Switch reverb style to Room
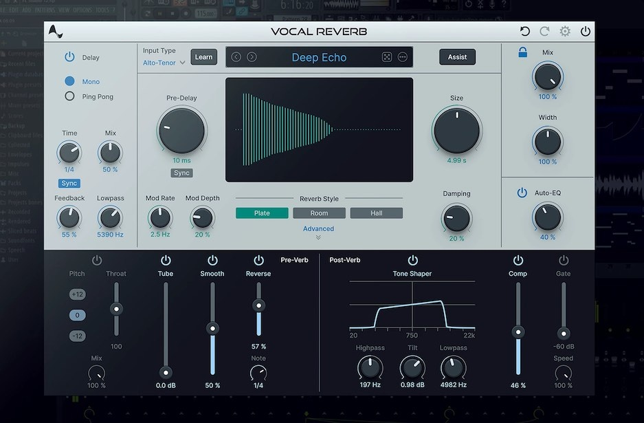The image size is (644, 423). tap(319, 213)
